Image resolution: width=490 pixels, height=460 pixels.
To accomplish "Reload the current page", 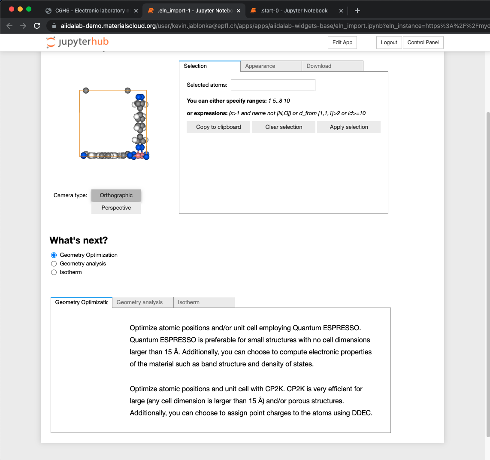I will 37,26.
